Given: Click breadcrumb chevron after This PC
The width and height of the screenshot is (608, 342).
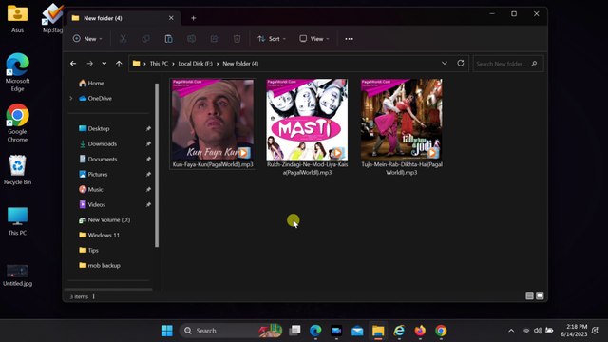Looking at the screenshot, I should click(173, 64).
